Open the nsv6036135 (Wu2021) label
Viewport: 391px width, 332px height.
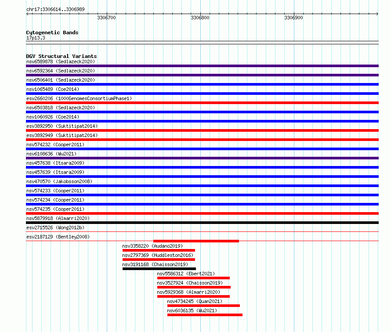[x=192, y=310]
